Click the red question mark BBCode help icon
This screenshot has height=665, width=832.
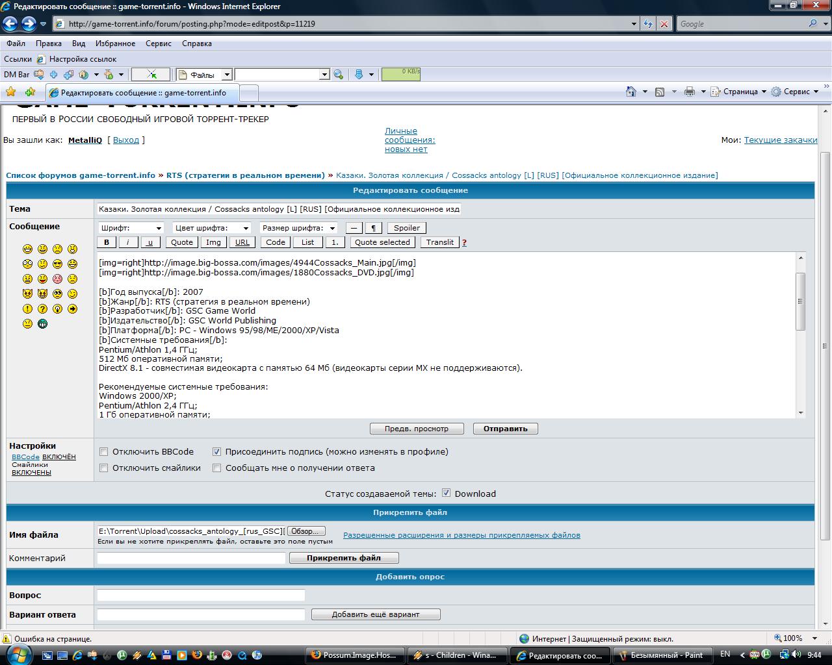[464, 243]
